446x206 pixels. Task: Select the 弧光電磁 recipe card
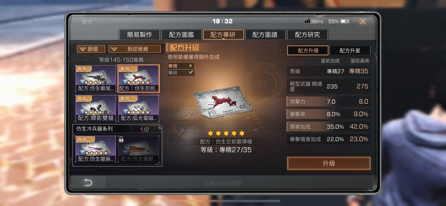pyautogui.click(x=138, y=109)
